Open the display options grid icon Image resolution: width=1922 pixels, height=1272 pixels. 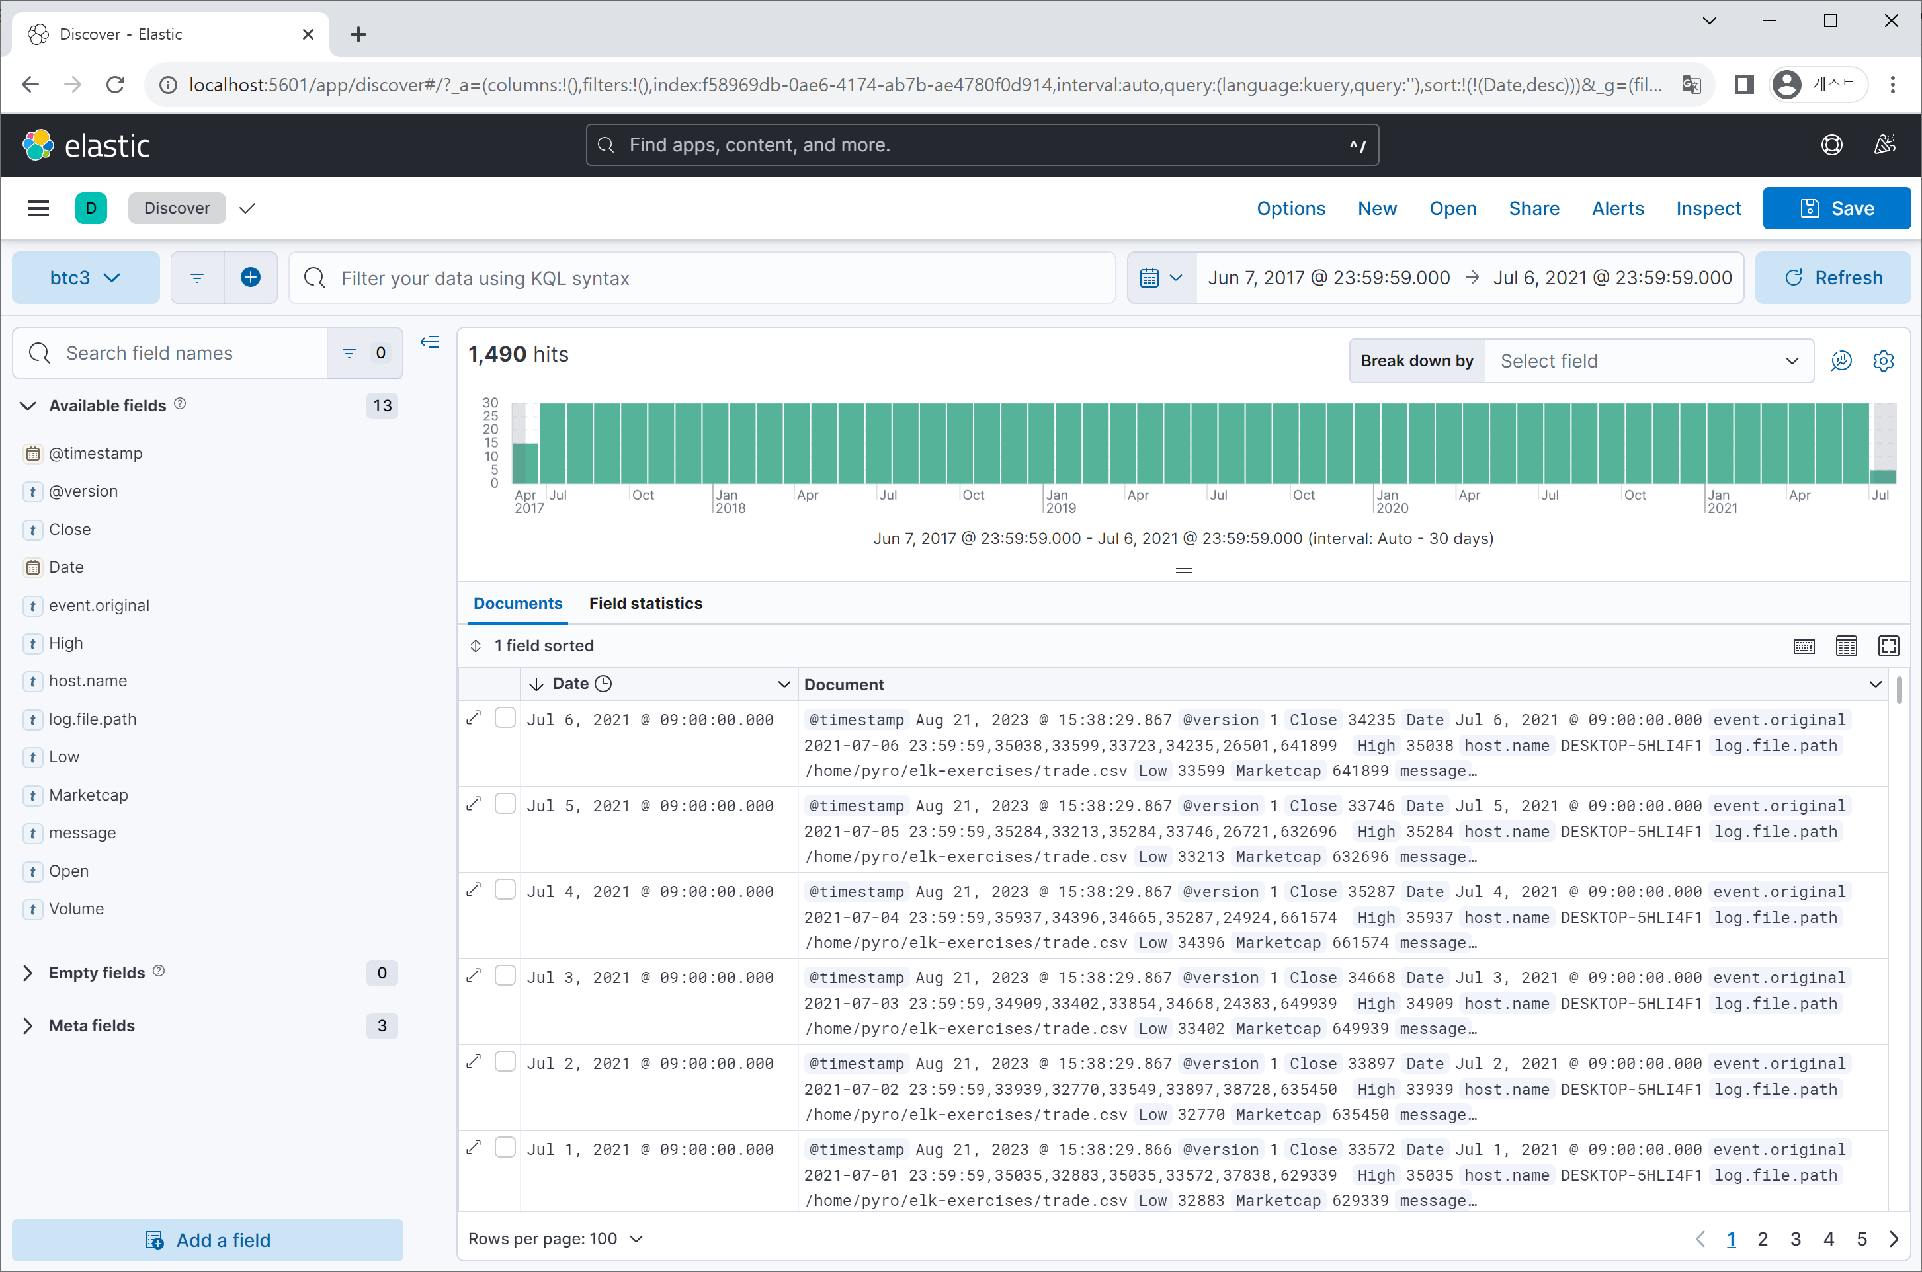click(1846, 646)
